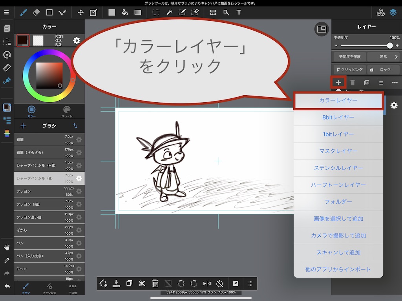Screen dimensions: 402x301
Task: Open the 通常 blend mode dropdown
Action: pos(384,57)
